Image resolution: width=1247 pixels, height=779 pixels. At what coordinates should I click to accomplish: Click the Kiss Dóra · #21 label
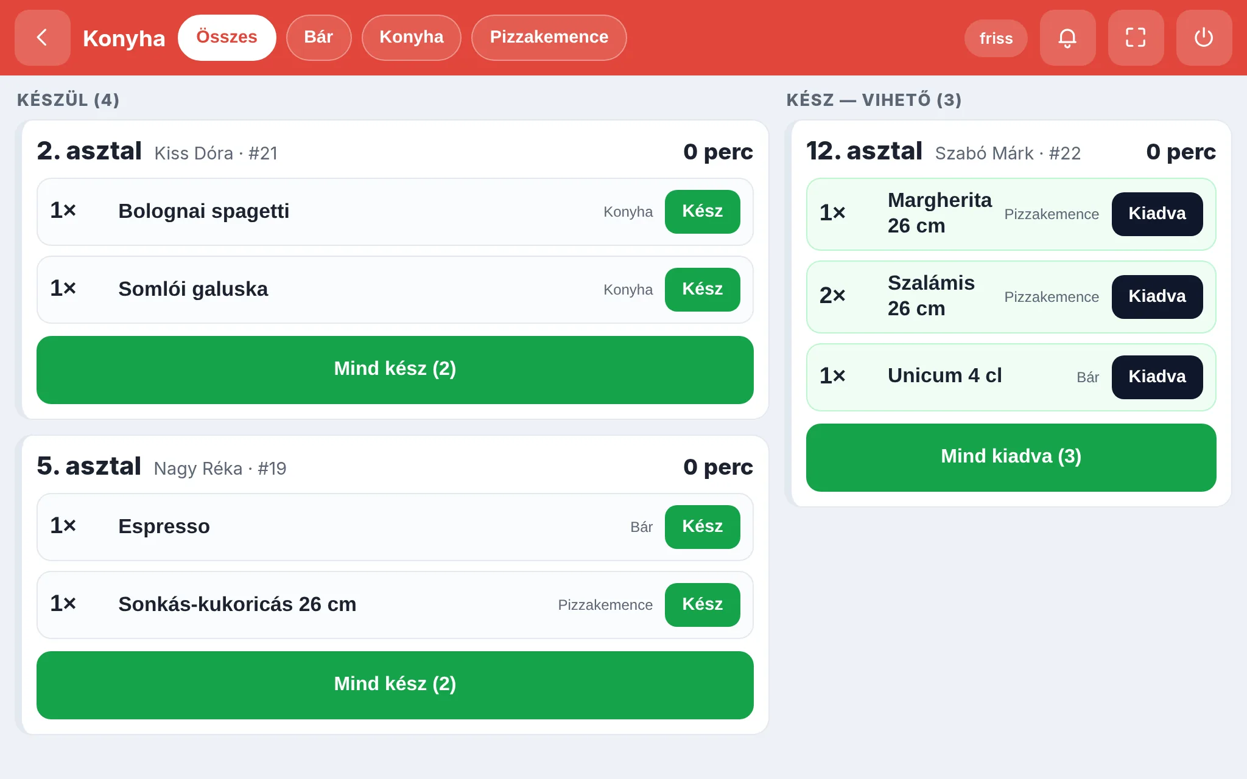[216, 153]
